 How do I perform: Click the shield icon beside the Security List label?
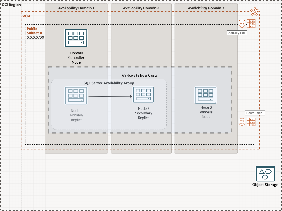241,23
